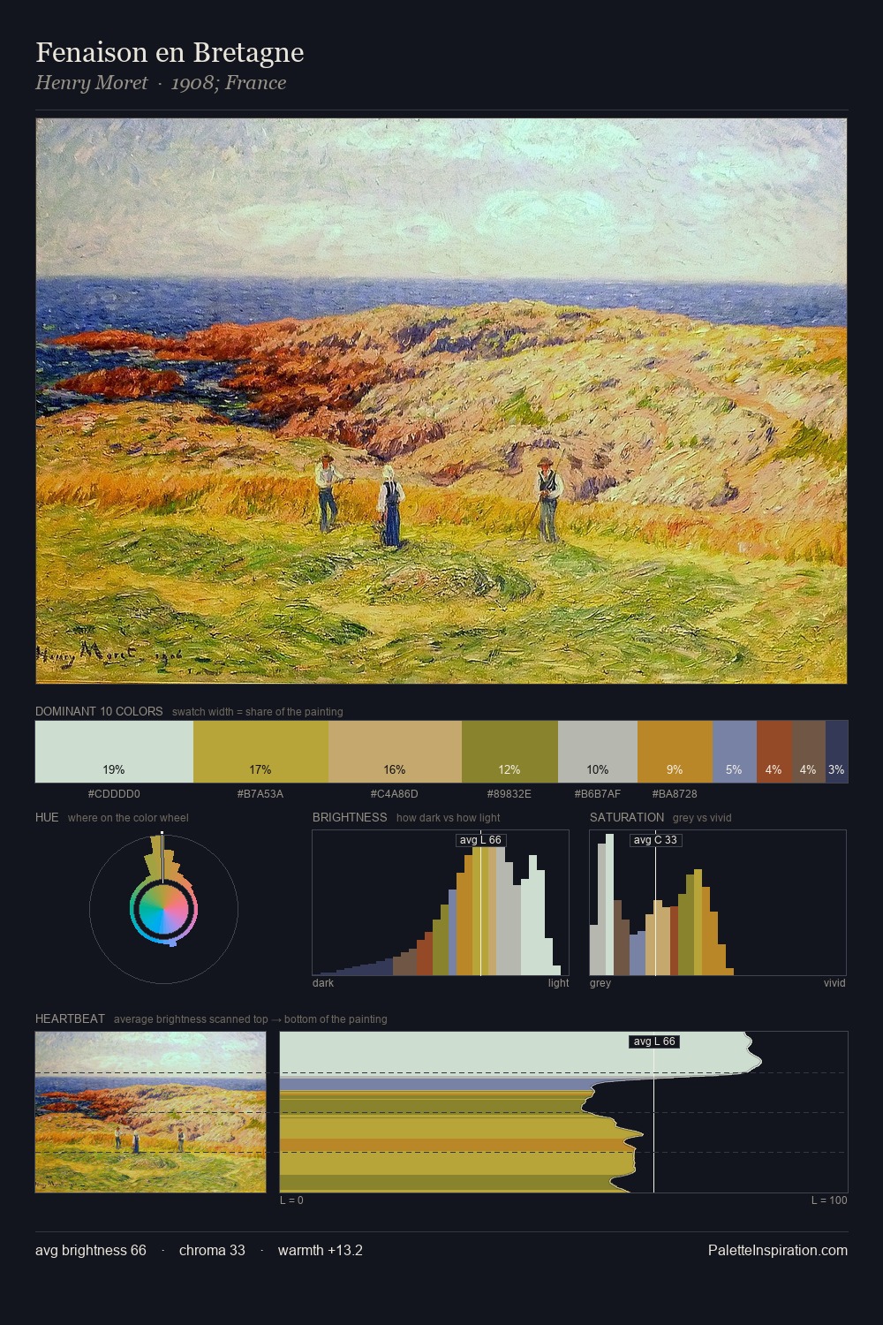
Task: Select the 17% olive-gold swatch
Action: [x=260, y=752]
